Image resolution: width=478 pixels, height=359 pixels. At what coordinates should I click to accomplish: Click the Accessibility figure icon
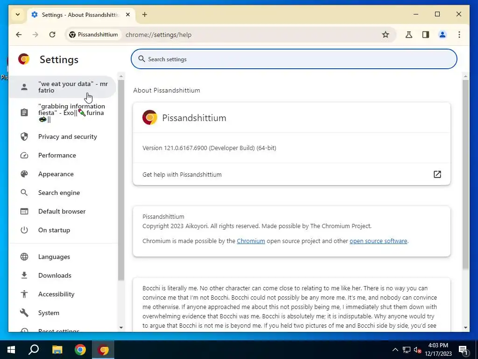pos(24,294)
